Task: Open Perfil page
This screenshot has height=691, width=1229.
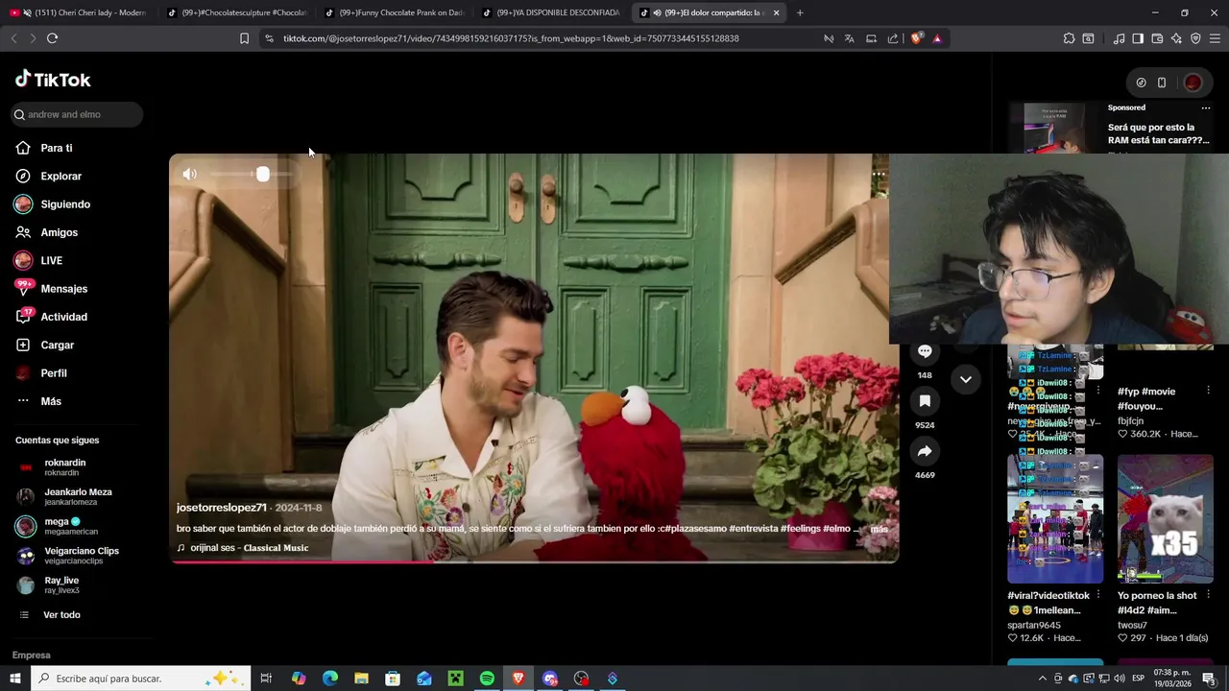Action: 54,373
